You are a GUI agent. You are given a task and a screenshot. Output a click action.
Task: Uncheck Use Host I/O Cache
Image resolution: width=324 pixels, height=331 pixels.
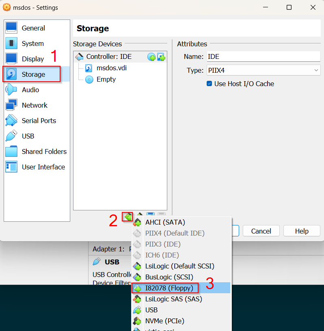coord(210,84)
